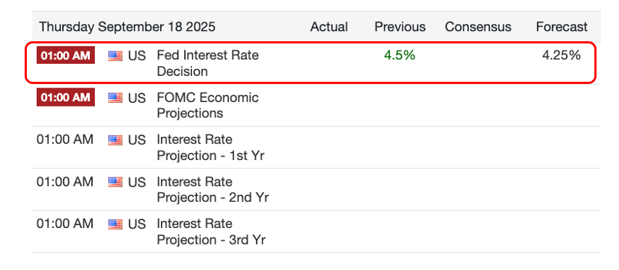Viewport: 619px width, 270px height.
Task: Click the Consensus column header
Action: pos(478,27)
